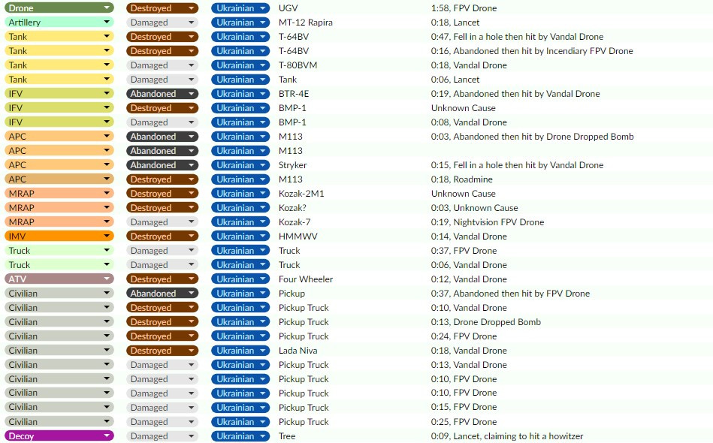The height and width of the screenshot is (443, 713).
Task: Select the '0:19, Nightvision FPV Drone' note
Action: [x=488, y=221]
